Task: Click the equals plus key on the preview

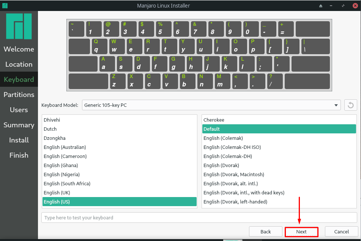Action: tap(286, 29)
